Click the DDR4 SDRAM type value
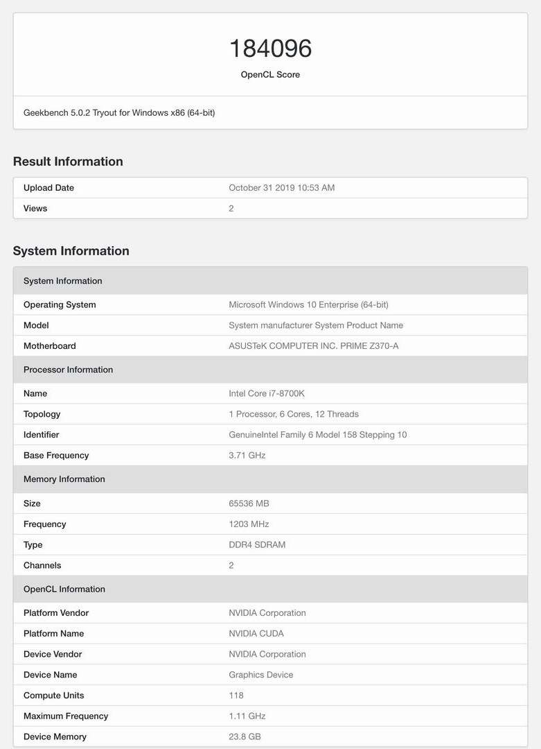The image size is (541, 749). [x=257, y=544]
